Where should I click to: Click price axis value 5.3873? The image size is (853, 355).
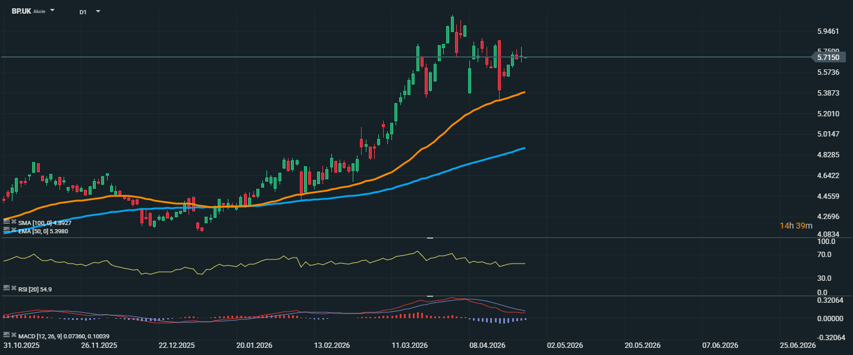pos(828,93)
